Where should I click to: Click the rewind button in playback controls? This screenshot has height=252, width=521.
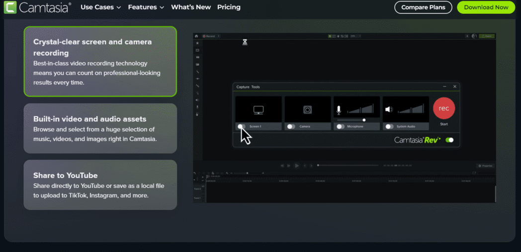(x=282, y=166)
